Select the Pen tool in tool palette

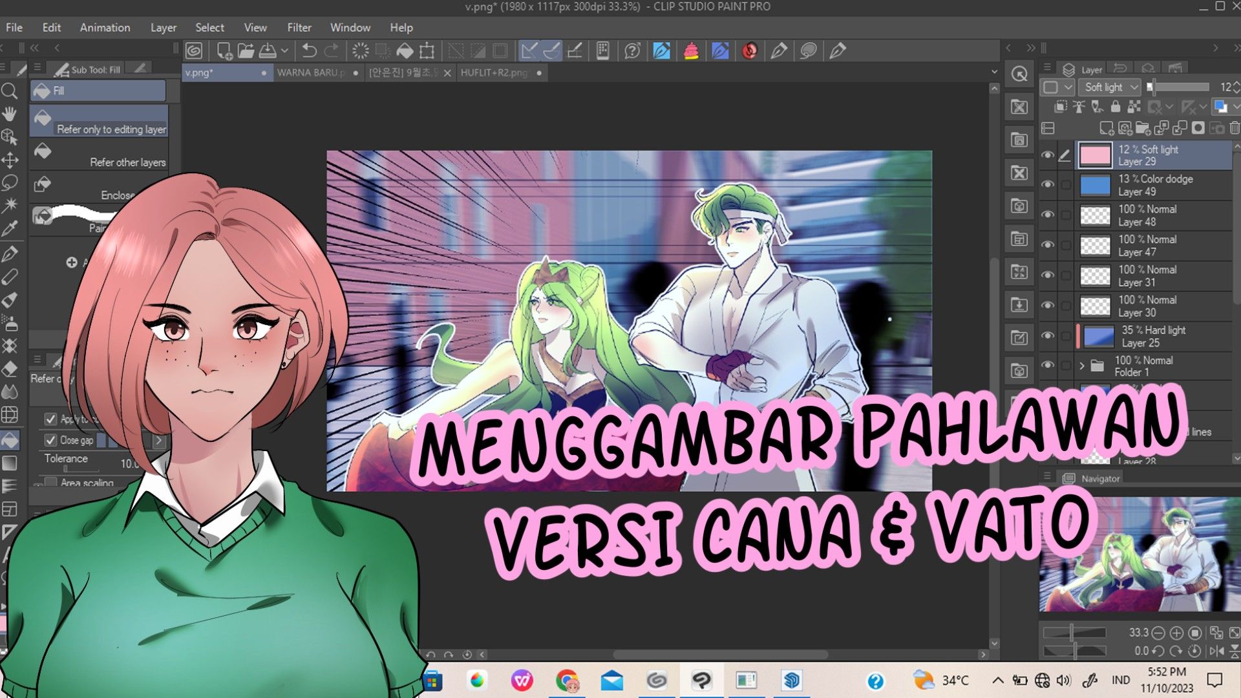point(10,253)
